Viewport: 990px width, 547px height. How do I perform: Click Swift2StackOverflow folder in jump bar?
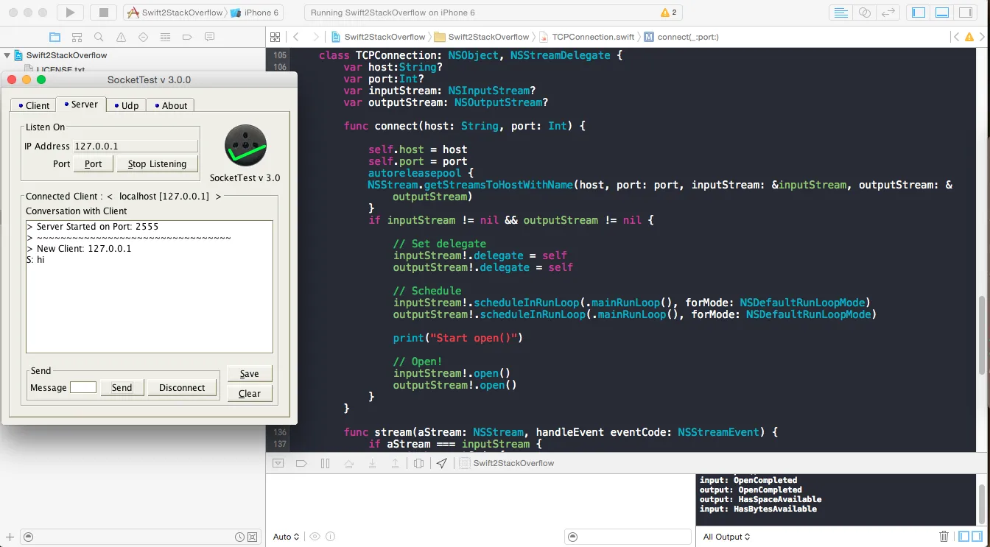click(x=482, y=37)
